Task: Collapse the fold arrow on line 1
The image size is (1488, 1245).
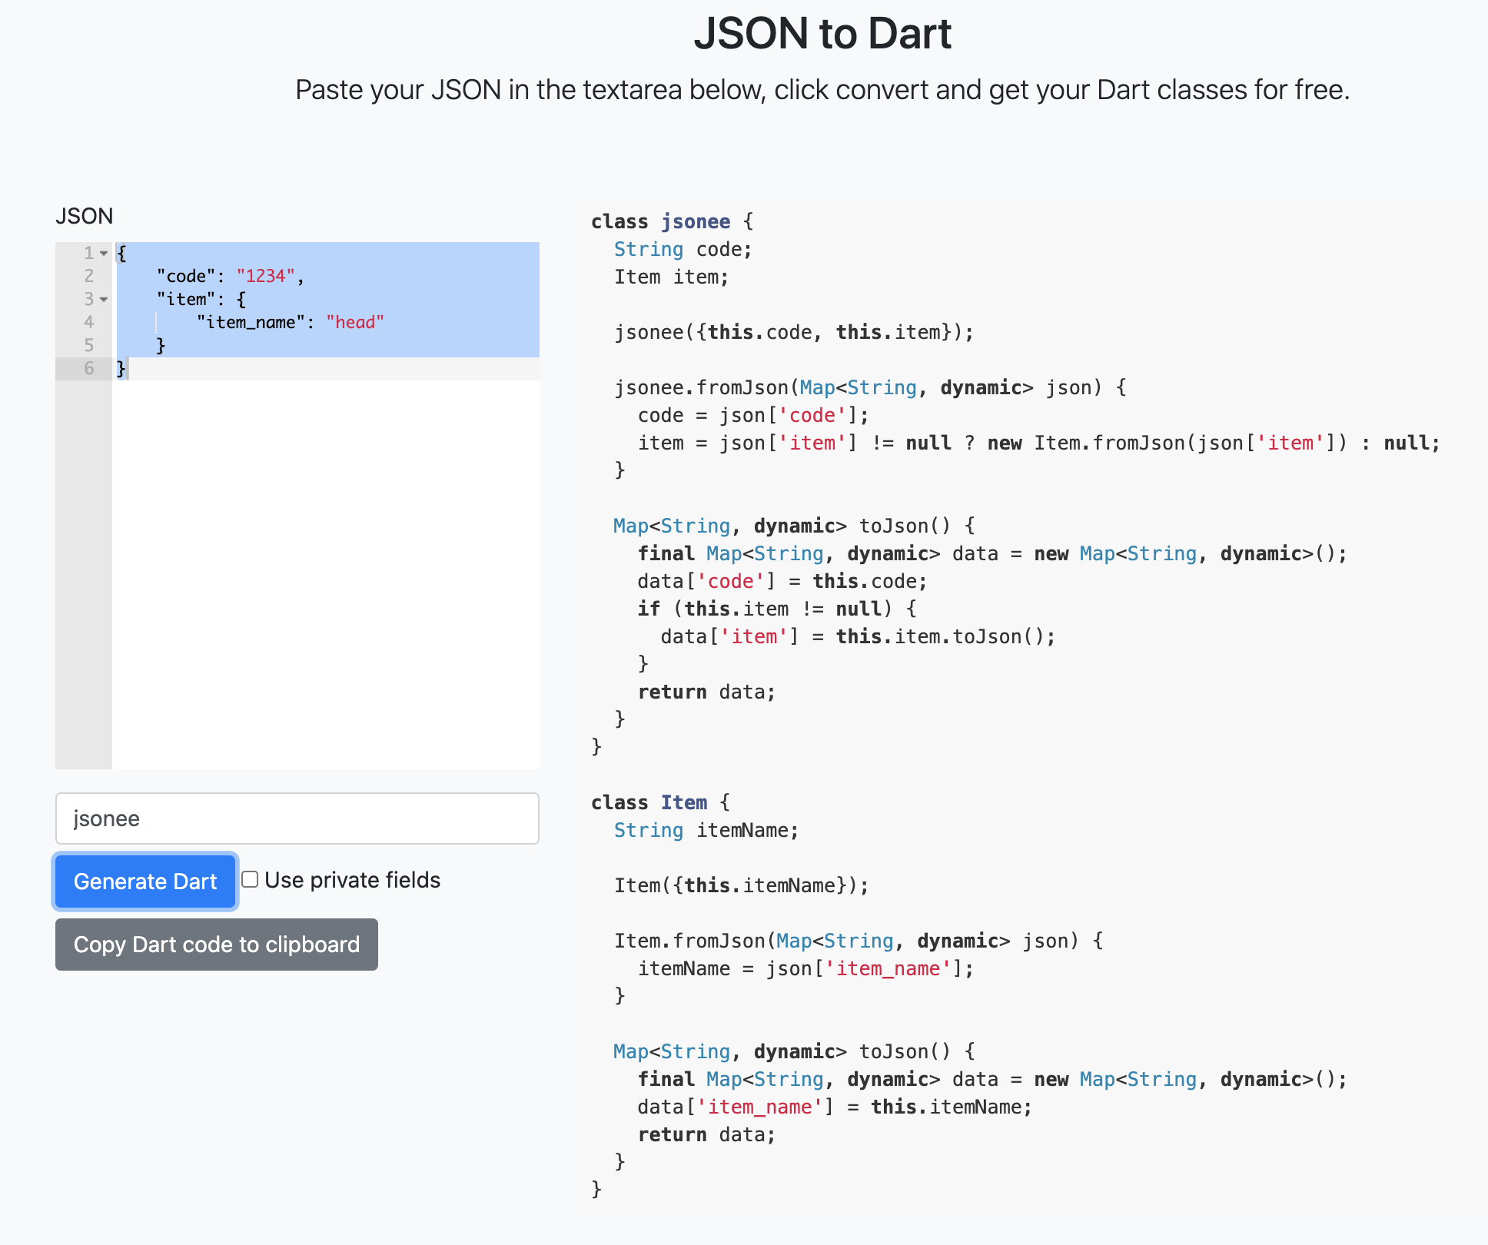Action: tap(104, 253)
